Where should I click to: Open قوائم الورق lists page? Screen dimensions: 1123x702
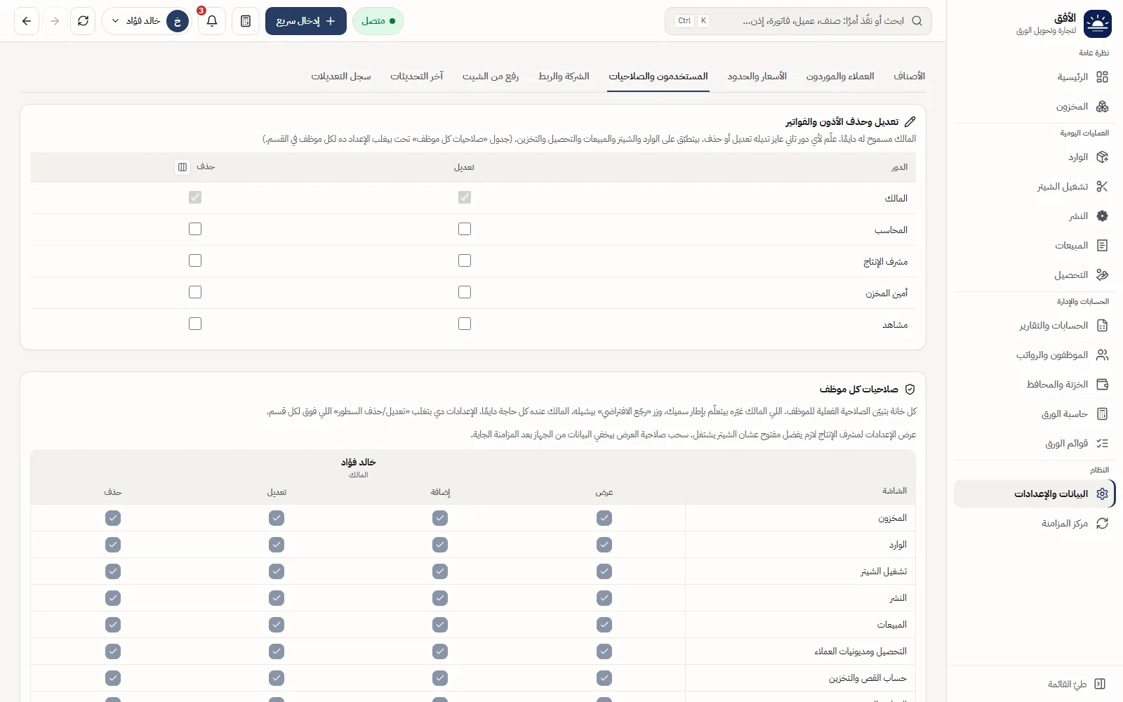[1035, 444]
